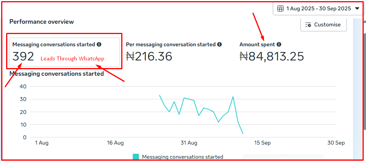Viewport: 366px width, 161px height.
Task: Expand the date range dropdown arrow
Action: pyautogui.click(x=357, y=8)
